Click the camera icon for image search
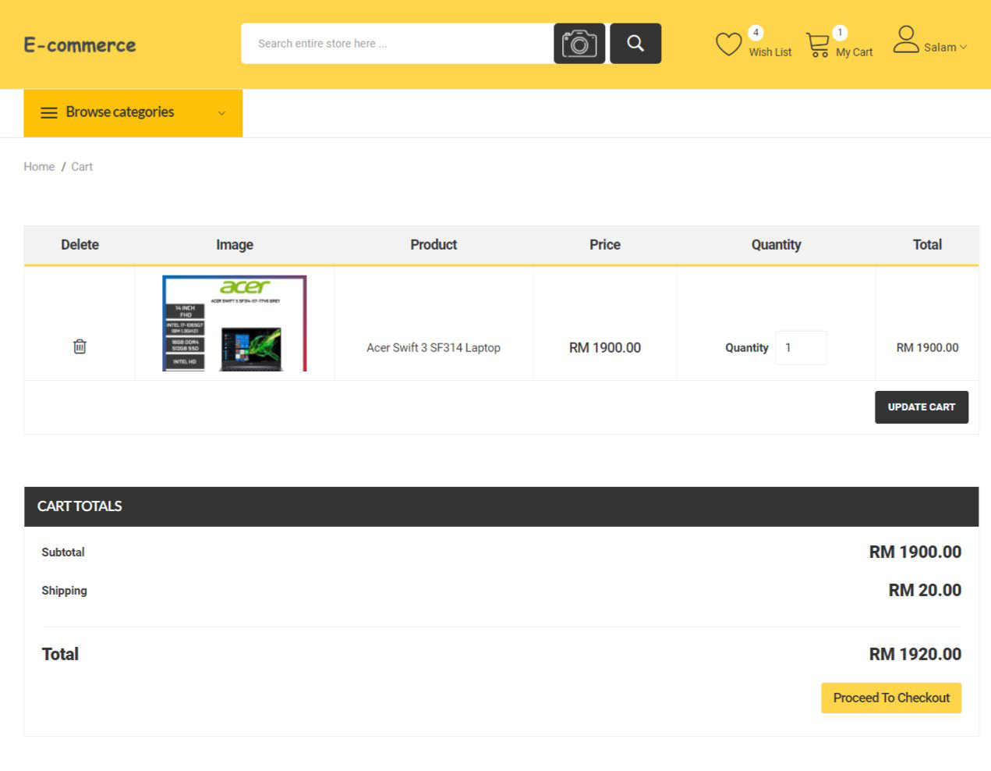The height and width of the screenshot is (771, 991). point(579,43)
